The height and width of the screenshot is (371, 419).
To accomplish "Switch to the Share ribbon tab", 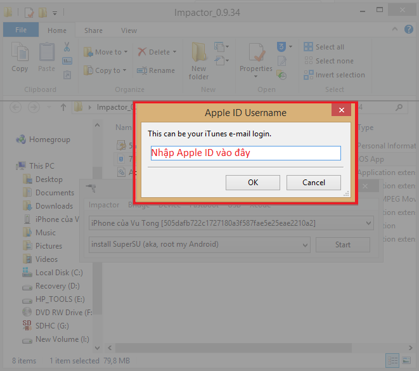I will pos(93,30).
